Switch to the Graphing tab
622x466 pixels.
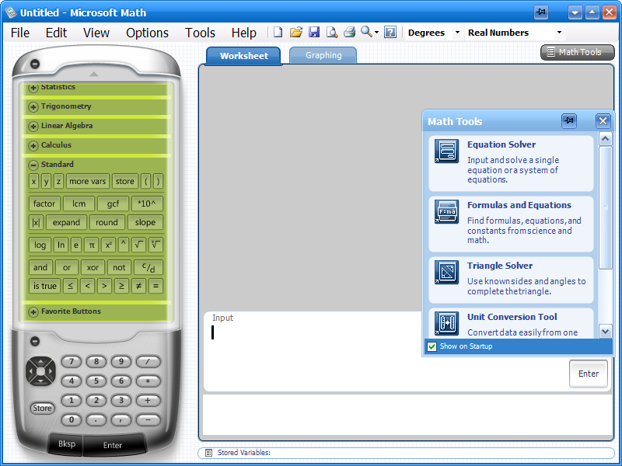pos(323,55)
